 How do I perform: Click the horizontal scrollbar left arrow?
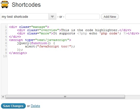click(x=3, y=97)
